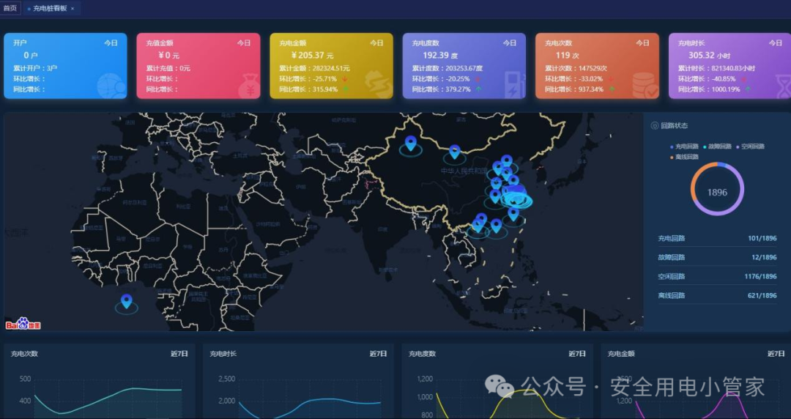Viewport: 791px width, 419px height.
Task: Click 累计金额：282324.51元 text
Action: (314, 69)
